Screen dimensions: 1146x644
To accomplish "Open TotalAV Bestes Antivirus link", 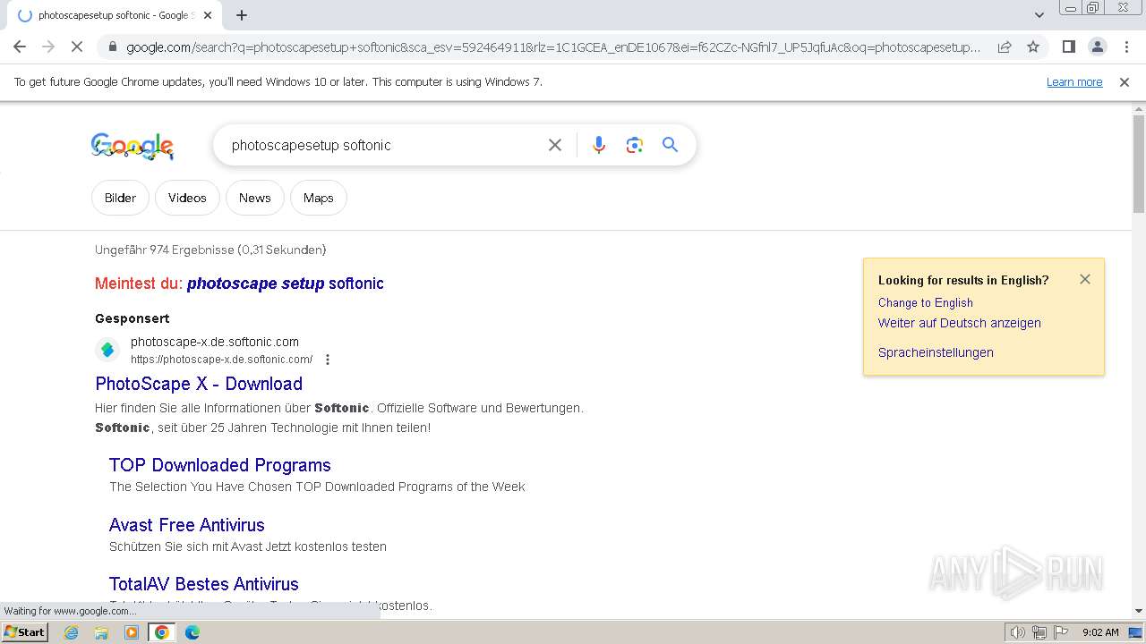I will (x=204, y=584).
